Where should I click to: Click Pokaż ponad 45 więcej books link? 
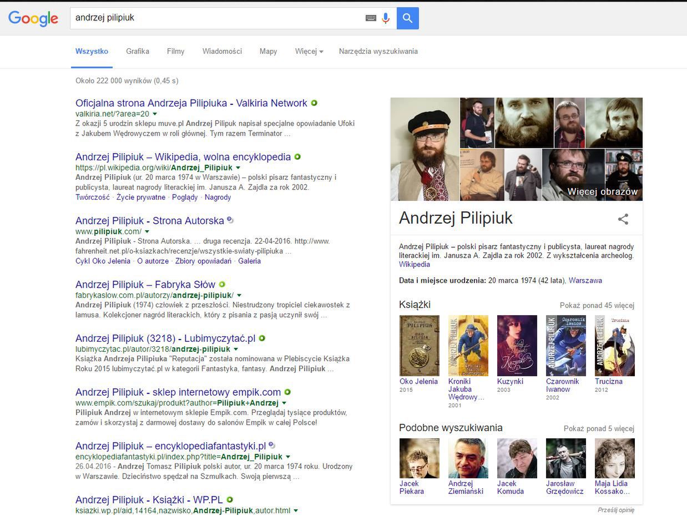[x=597, y=306]
